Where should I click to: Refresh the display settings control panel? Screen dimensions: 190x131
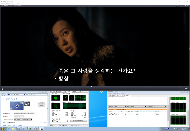[x=26, y=95]
